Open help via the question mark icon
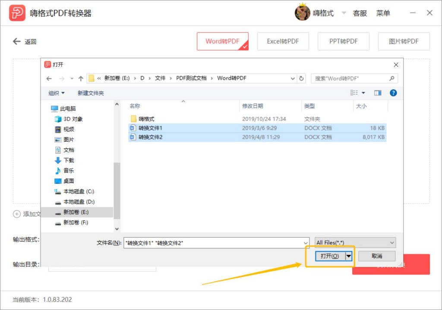Screen dimensions: 442x310 click(x=393, y=92)
